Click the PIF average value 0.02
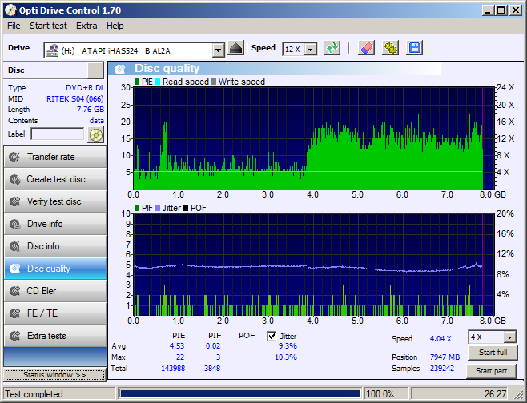 pos(213,346)
